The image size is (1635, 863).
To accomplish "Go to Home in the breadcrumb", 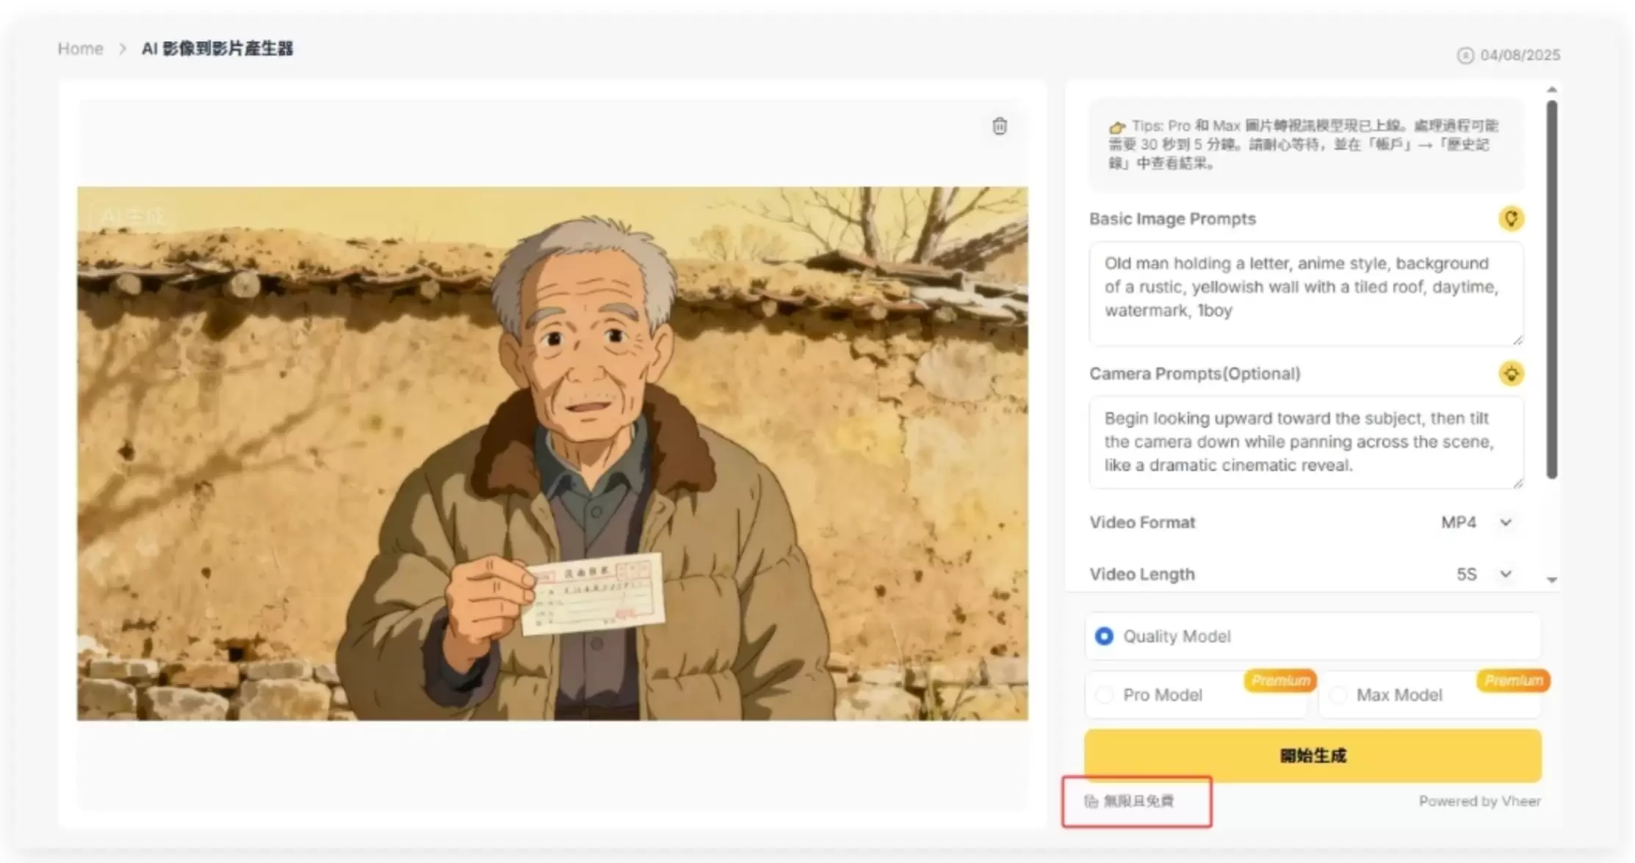I will pos(81,48).
